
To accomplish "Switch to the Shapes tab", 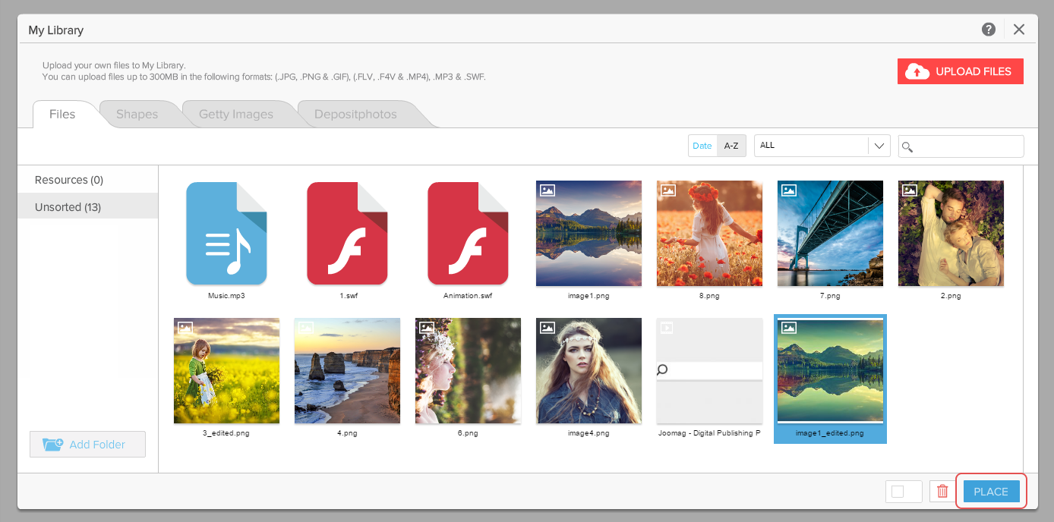I will pyautogui.click(x=137, y=115).
